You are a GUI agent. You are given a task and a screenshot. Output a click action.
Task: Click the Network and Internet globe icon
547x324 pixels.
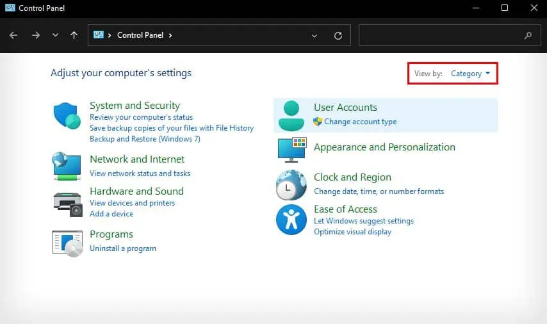[x=67, y=166]
